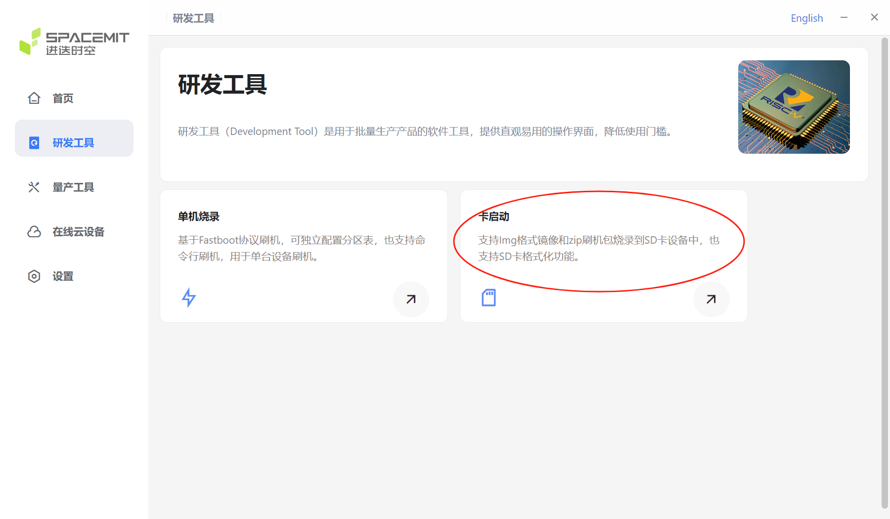This screenshot has width=890, height=519.
Task: Click the Fastboot description text in the 单机烧录 card
Action: [x=302, y=248]
